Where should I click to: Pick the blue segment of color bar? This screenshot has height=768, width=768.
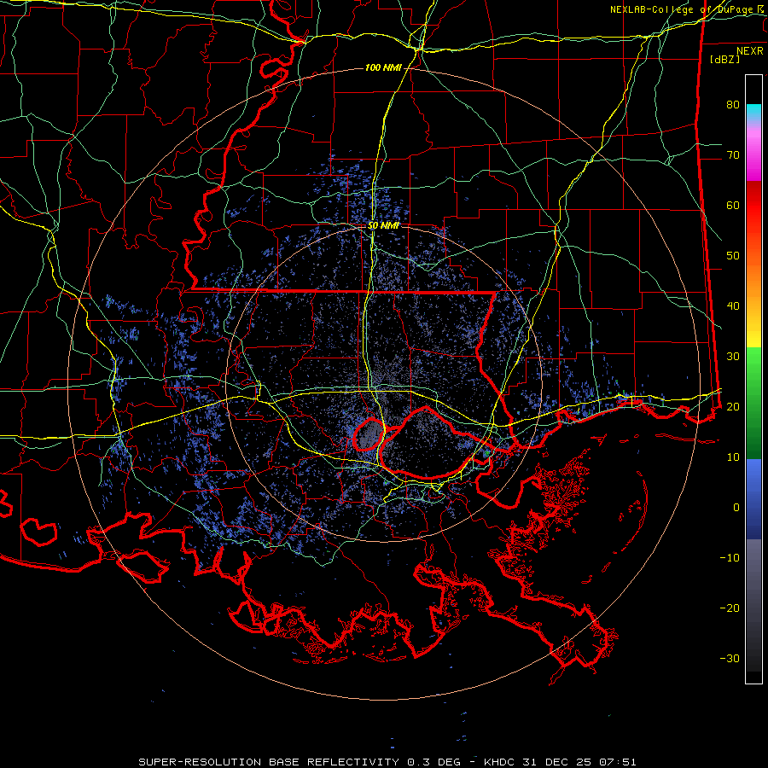coord(753,498)
